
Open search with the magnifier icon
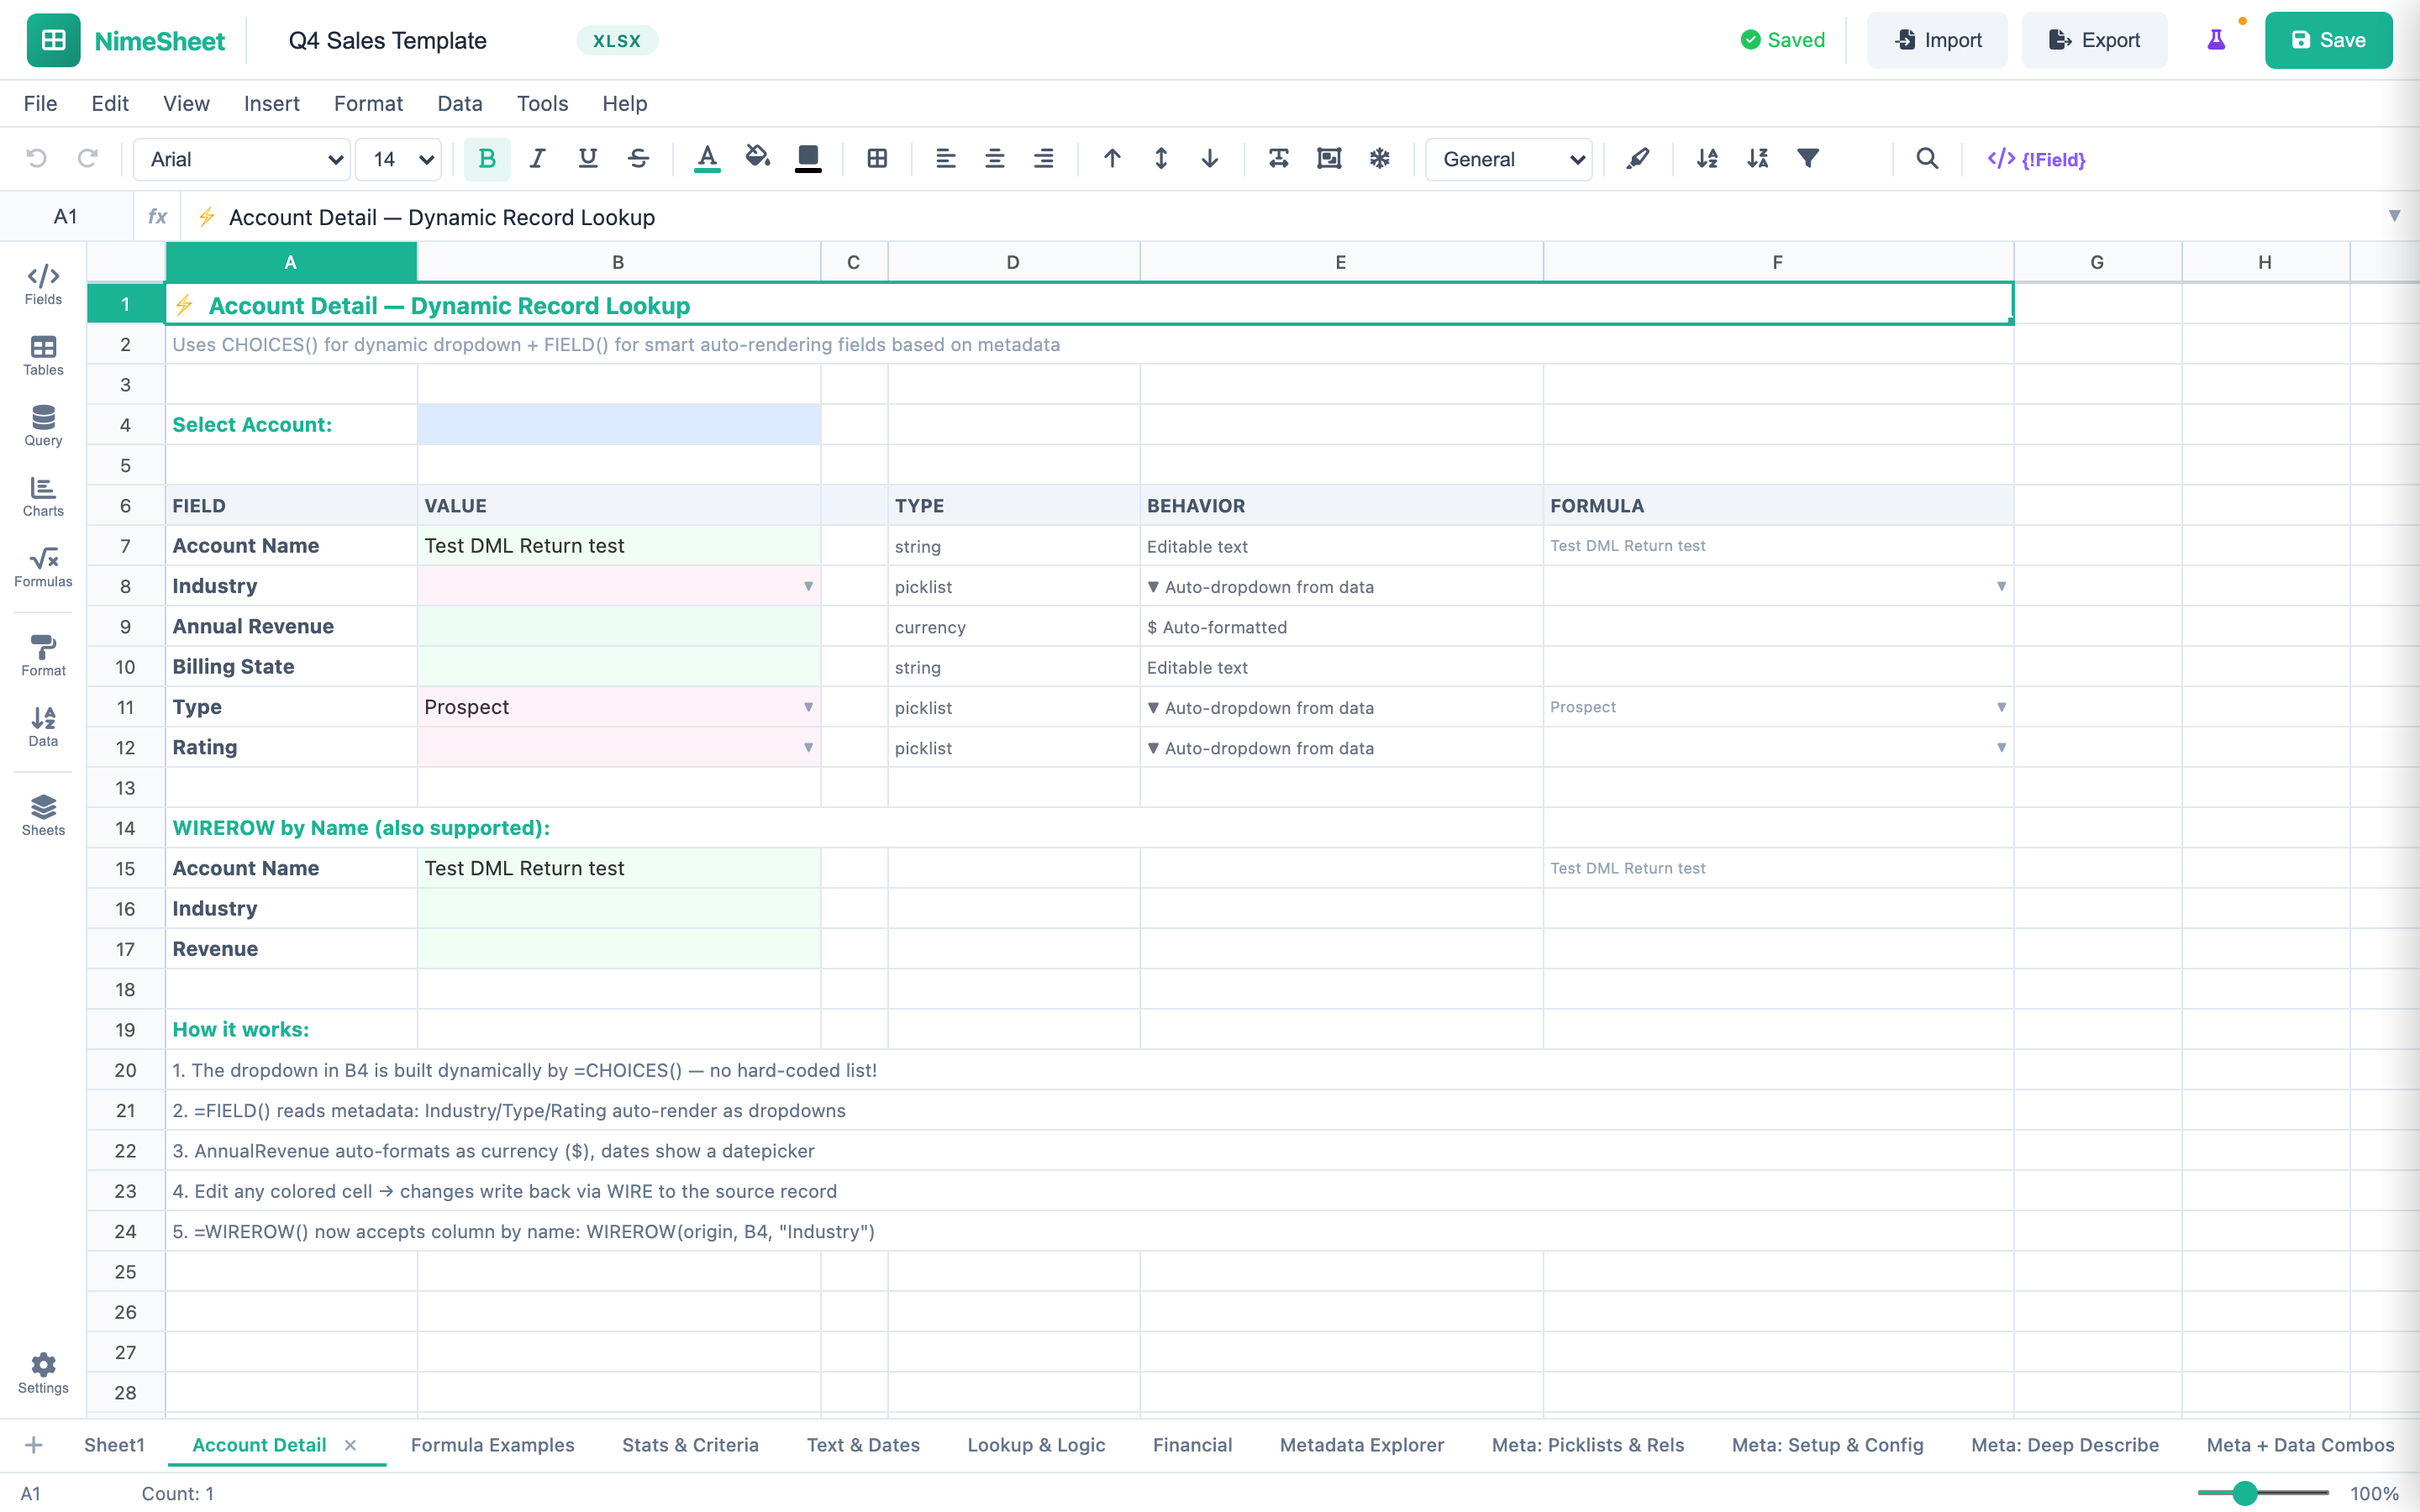click(x=1928, y=158)
